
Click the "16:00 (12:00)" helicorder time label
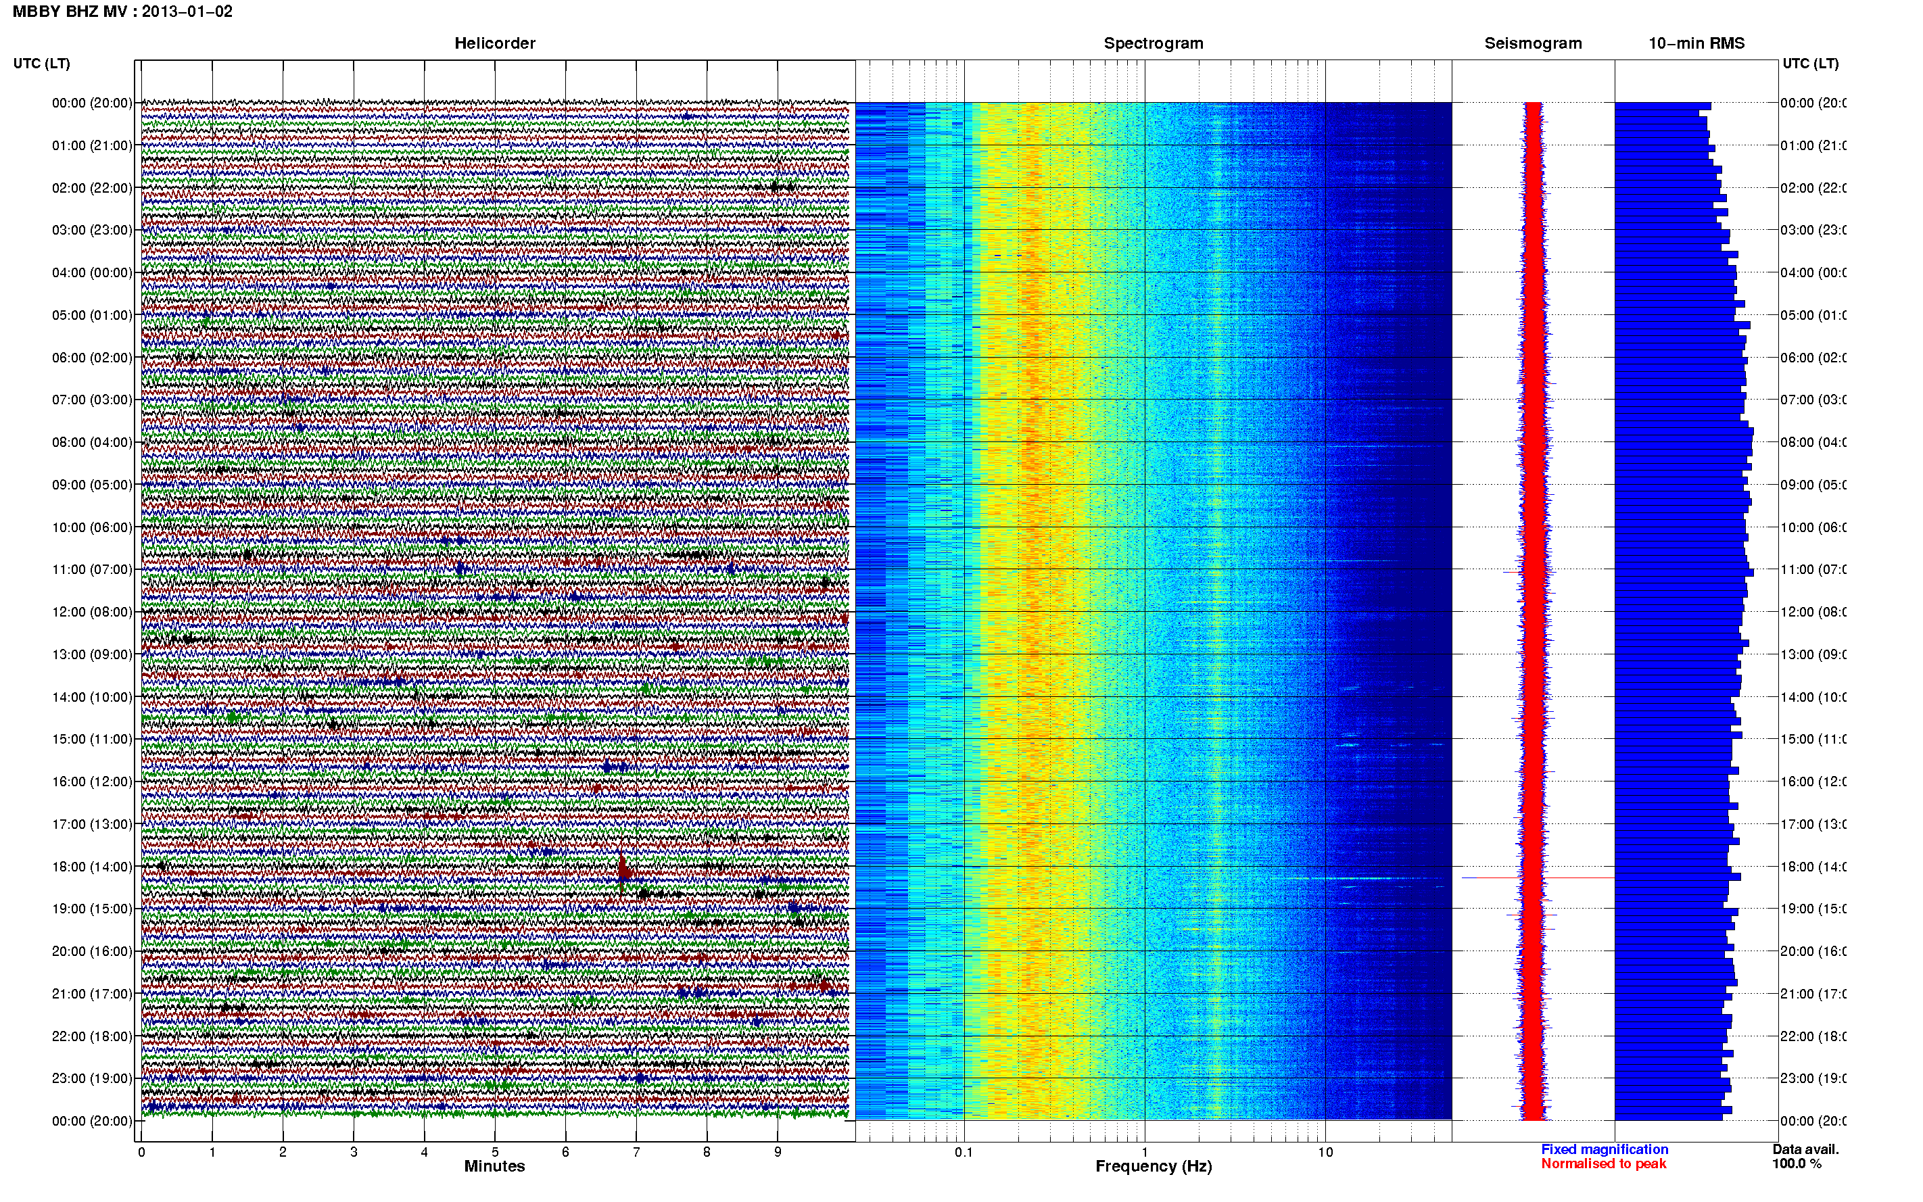click(x=92, y=782)
